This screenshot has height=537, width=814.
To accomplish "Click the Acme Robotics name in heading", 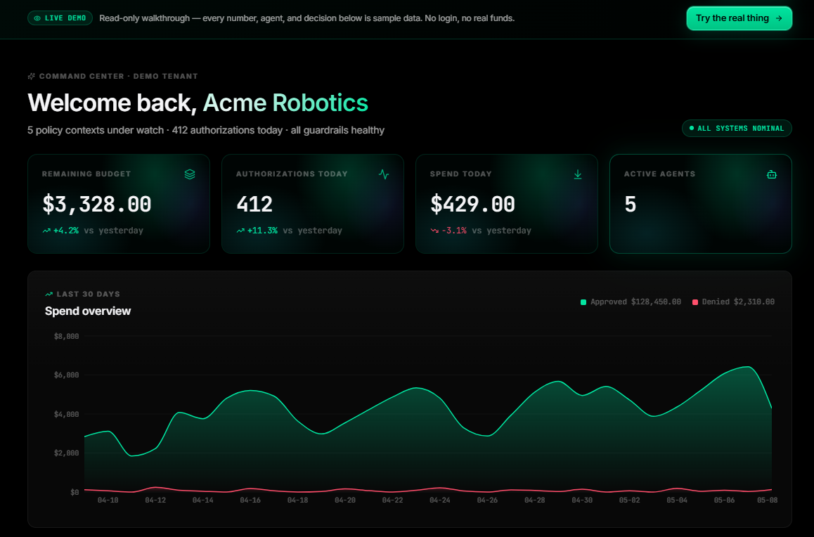I will pos(285,103).
